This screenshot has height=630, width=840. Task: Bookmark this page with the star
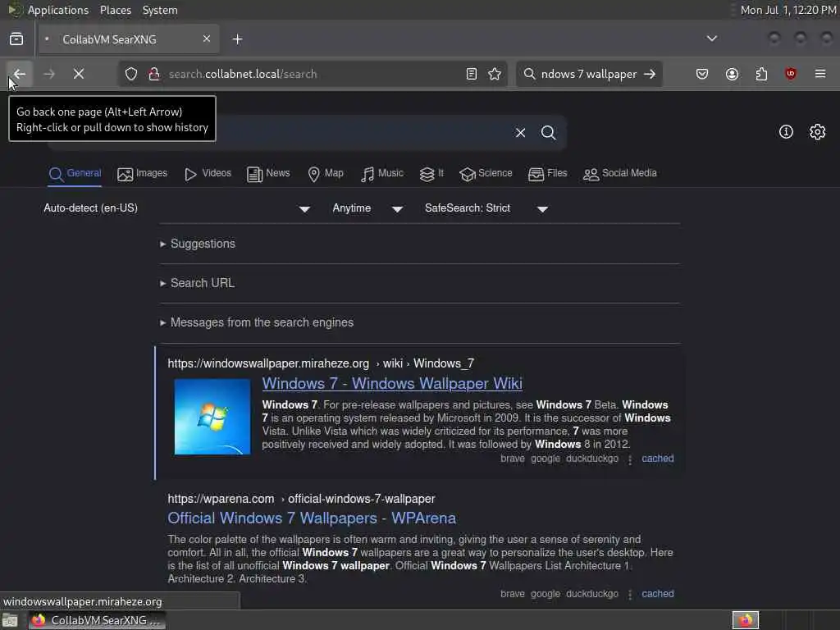[495, 74]
